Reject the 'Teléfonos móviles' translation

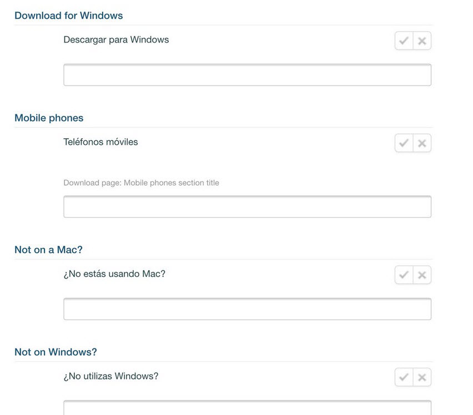click(422, 143)
